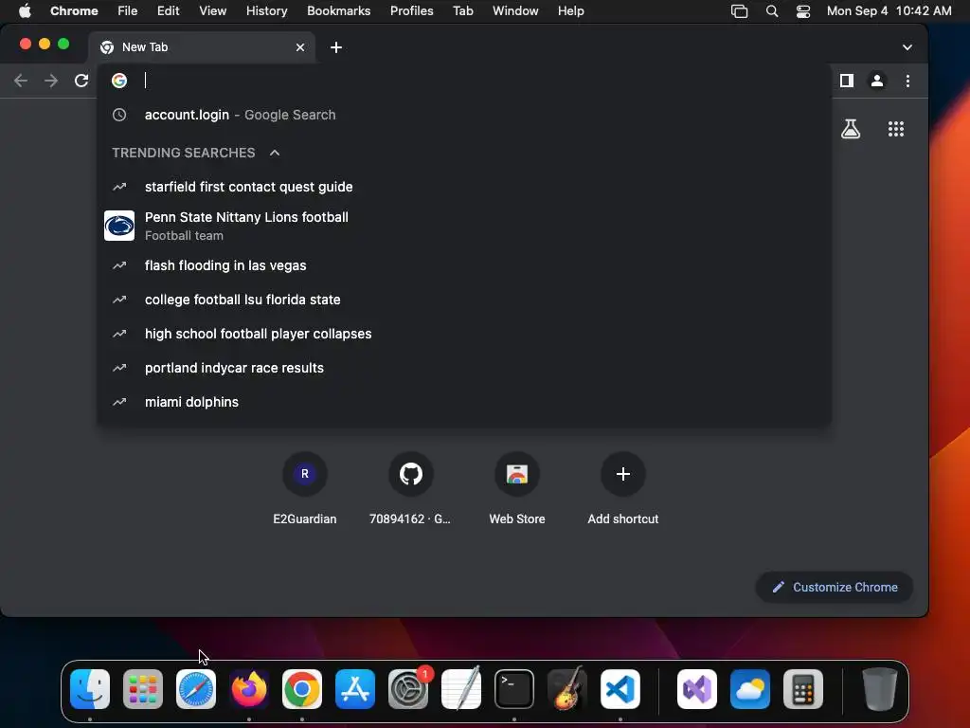
Task: Open the History menu
Action: (x=266, y=10)
